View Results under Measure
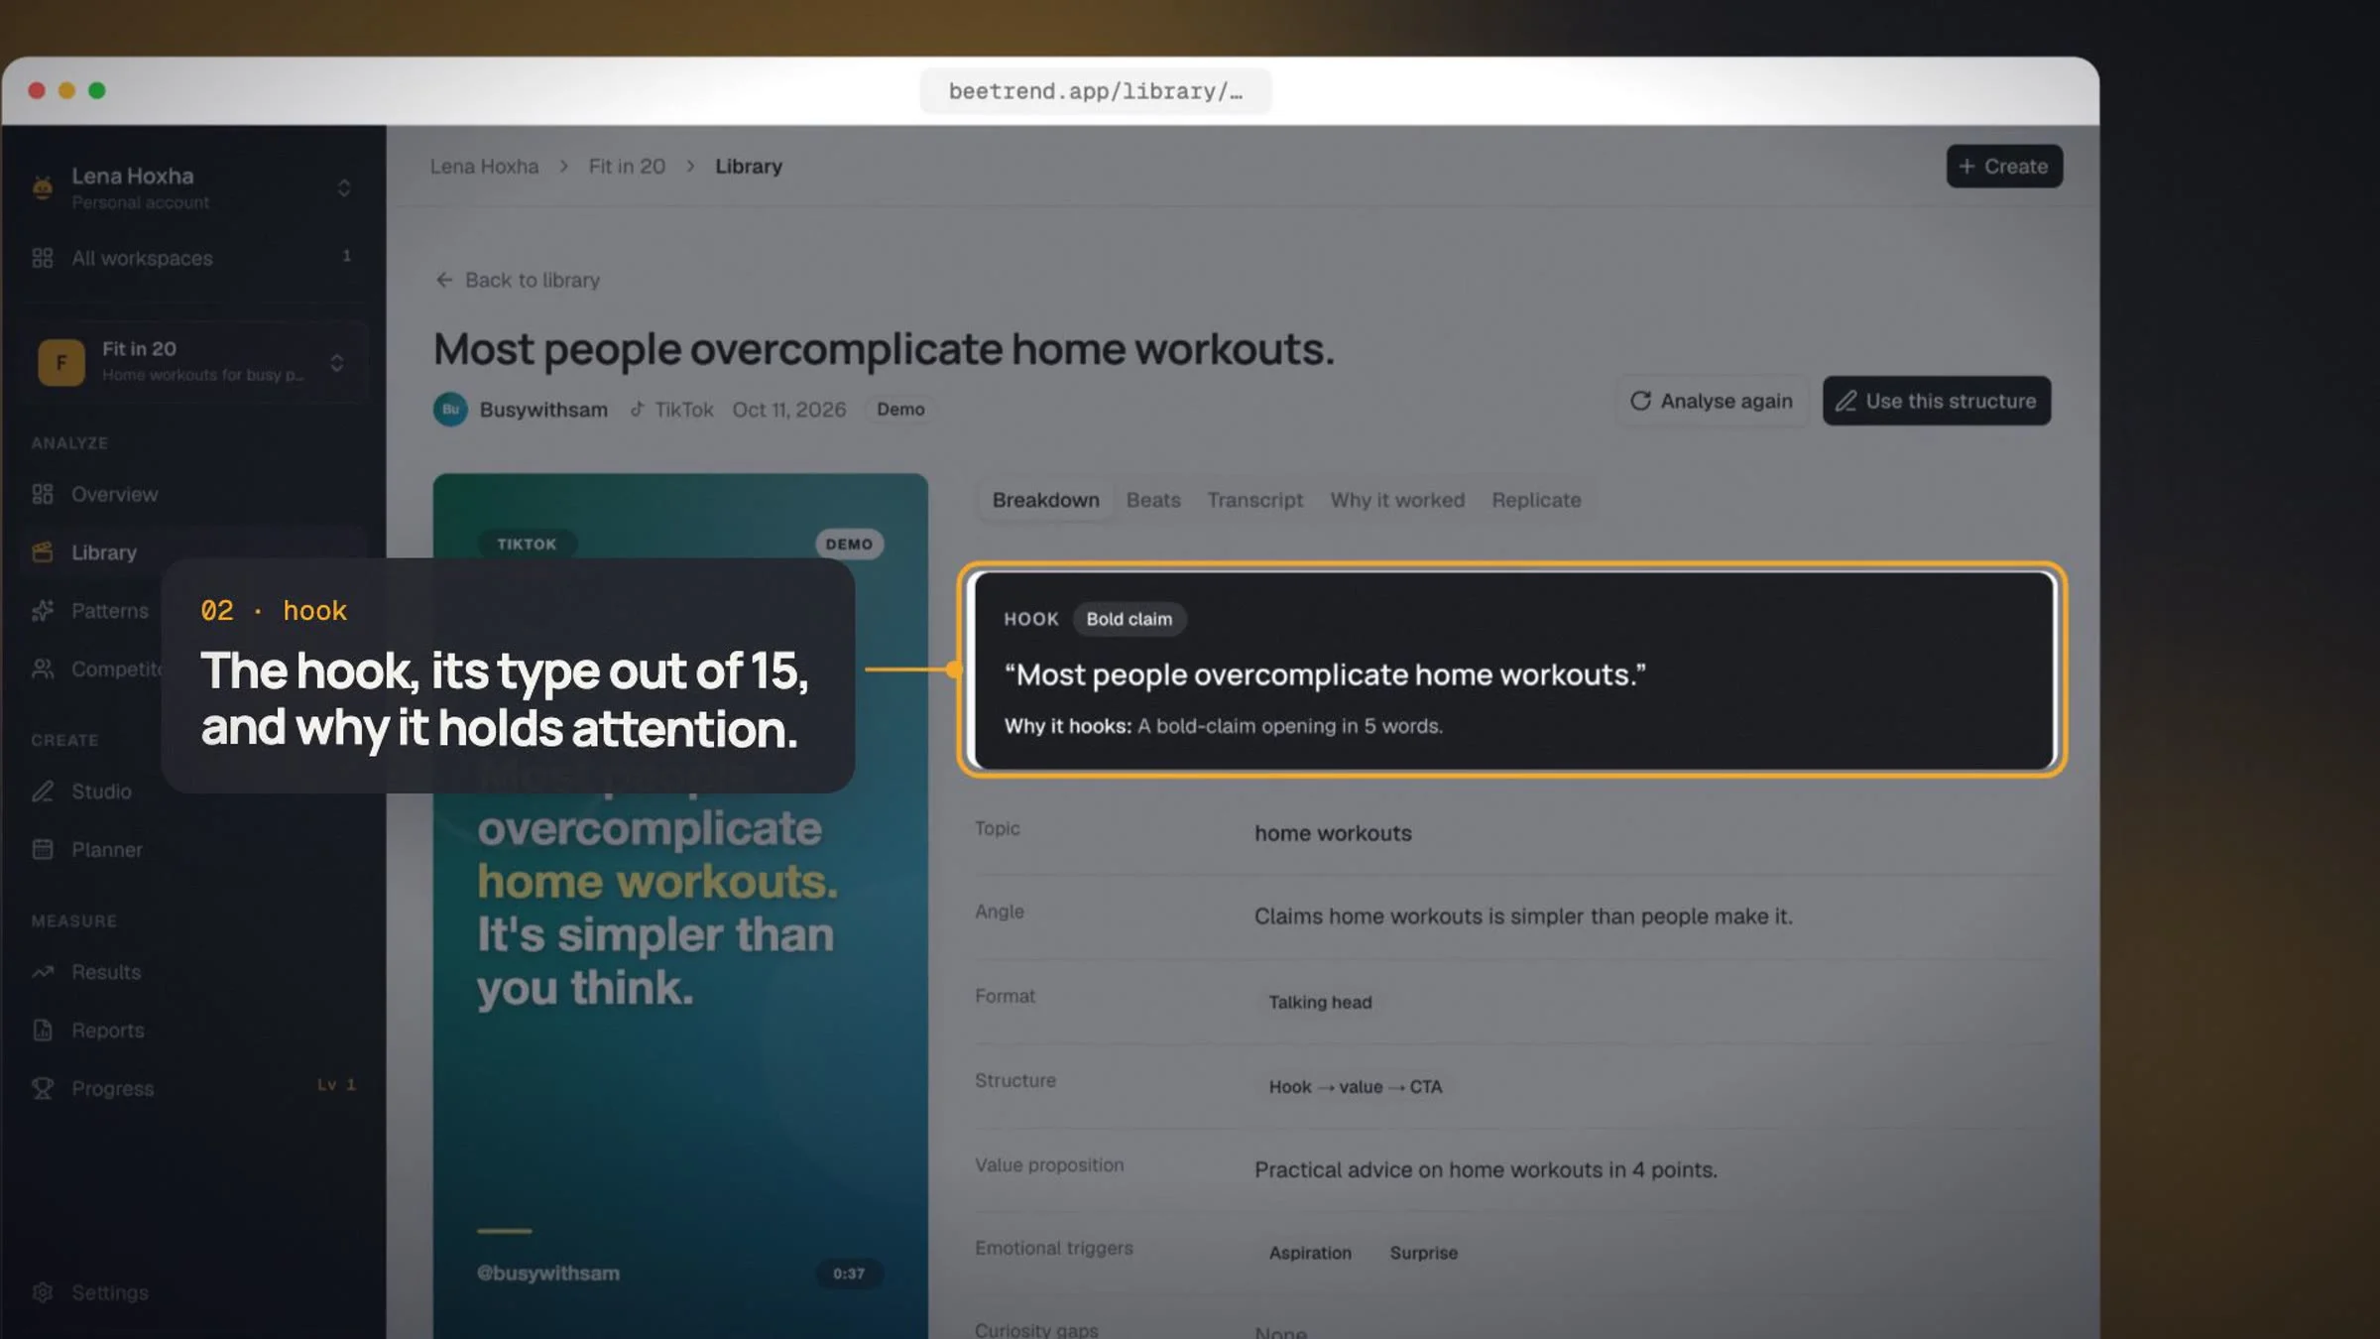This screenshot has height=1339, width=2380. click(x=193, y=972)
